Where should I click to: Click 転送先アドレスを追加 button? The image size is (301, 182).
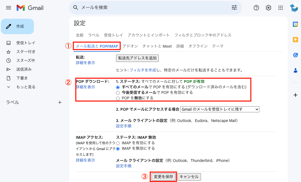[x=137, y=58]
